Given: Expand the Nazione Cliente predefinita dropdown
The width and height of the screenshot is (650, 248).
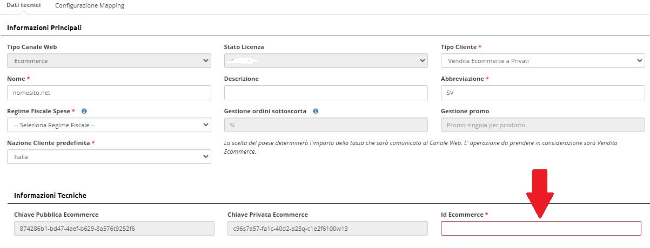Looking at the screenshot, I should [x=109, y=157].
